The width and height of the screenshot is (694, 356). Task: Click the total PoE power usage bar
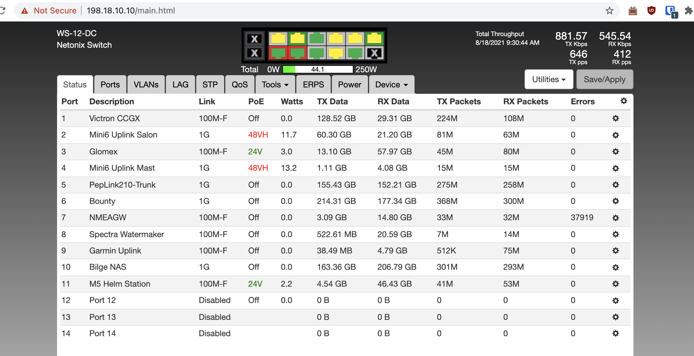tap(317, 69)
